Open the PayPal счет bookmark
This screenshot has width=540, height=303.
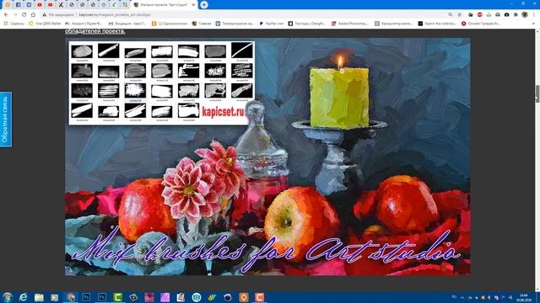pos(272,24)
